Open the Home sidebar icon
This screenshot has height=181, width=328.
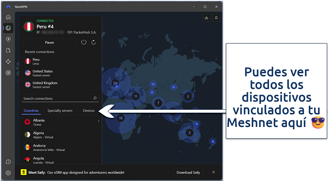pyautogui.click(x=8, y=17)
